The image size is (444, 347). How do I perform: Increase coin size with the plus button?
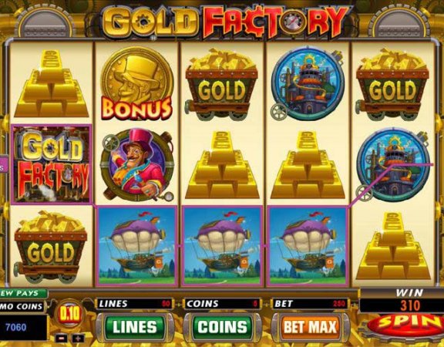(x=79, y=339)
